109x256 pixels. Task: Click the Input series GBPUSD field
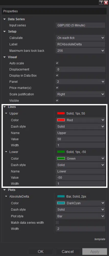80,25
